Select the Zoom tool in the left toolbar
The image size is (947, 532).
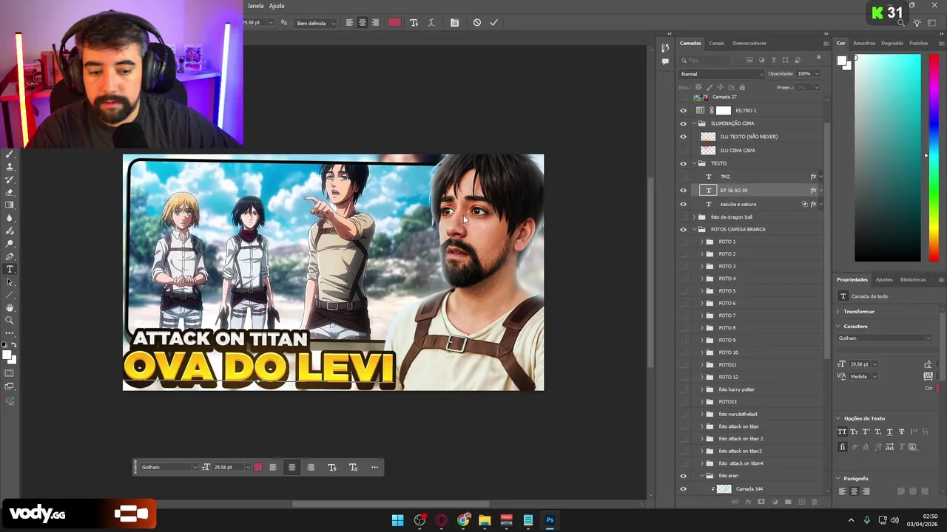pos(10,321)
